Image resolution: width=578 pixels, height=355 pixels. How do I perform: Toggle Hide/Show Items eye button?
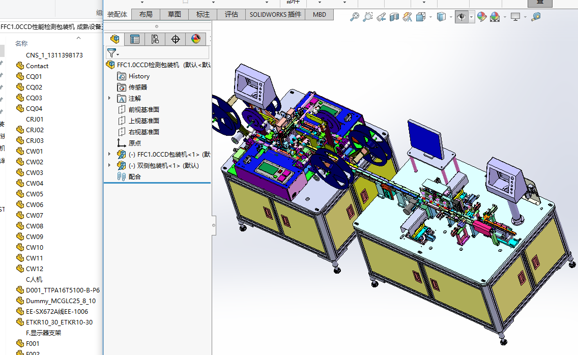[461, 17]
